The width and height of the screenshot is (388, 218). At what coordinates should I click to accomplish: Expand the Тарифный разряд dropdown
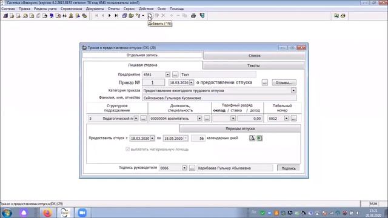click(x=233, y=119)
